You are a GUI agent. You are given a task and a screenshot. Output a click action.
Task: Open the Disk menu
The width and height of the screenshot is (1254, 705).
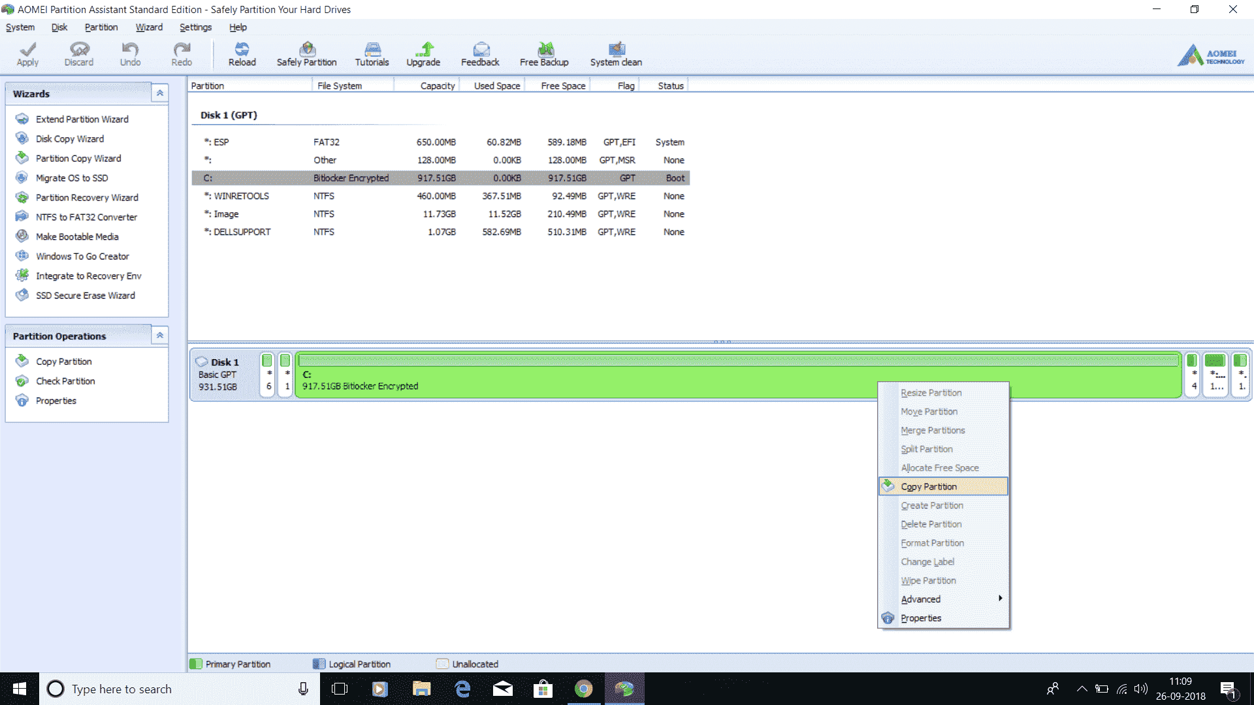coord(59,27)
